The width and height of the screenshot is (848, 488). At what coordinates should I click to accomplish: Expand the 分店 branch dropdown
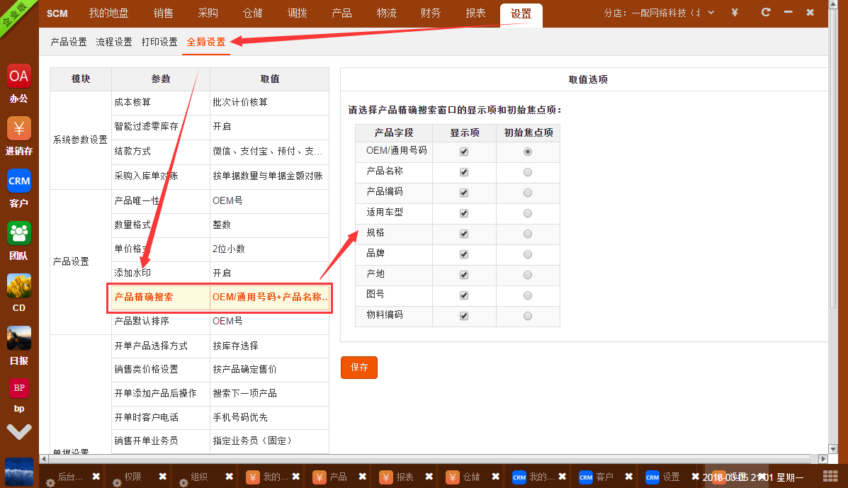click(711, 13)
